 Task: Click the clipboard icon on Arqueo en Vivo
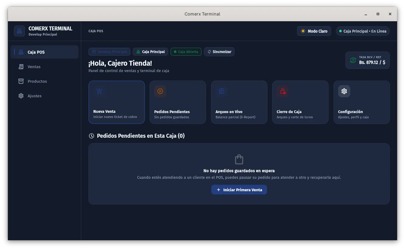click(222, 91)
